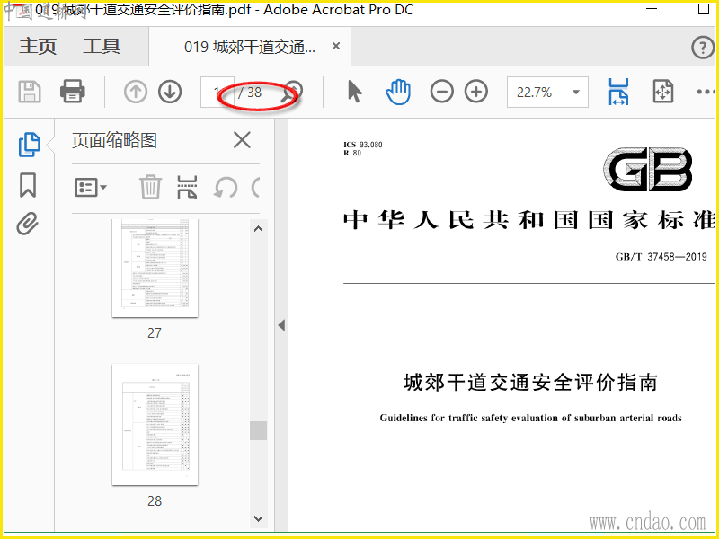Switch to the 主页 tab
The height and width of the screenshot is (539, 719).
[x=38, y=47]
